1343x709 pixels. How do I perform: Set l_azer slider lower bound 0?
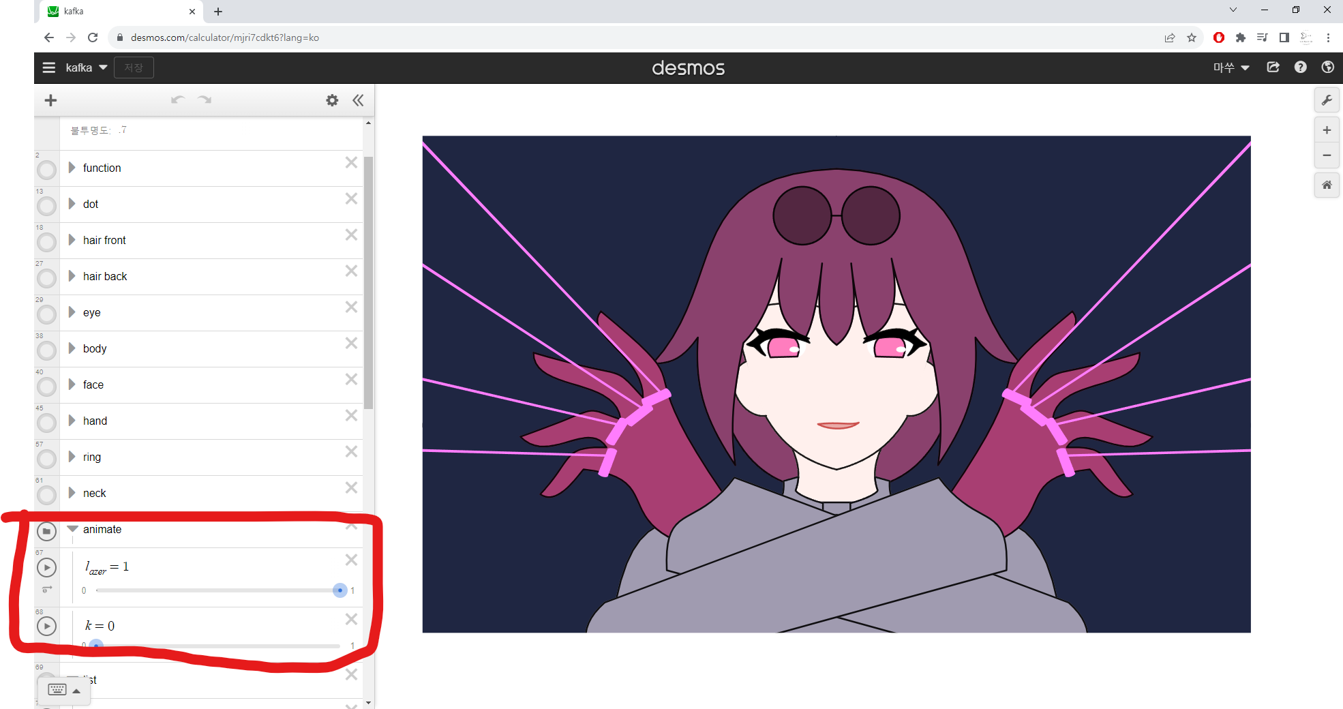(x=84, y=590)
